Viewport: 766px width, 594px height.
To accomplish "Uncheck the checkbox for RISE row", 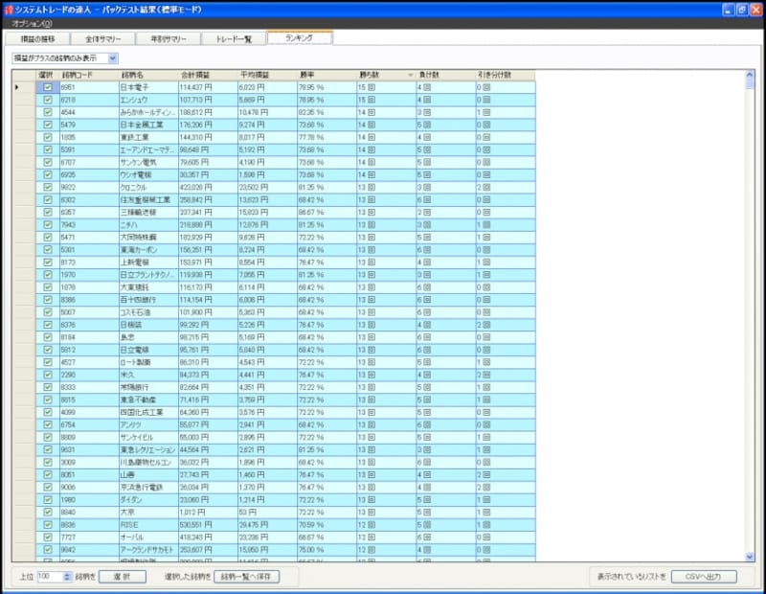I will (x=47, y=525).
